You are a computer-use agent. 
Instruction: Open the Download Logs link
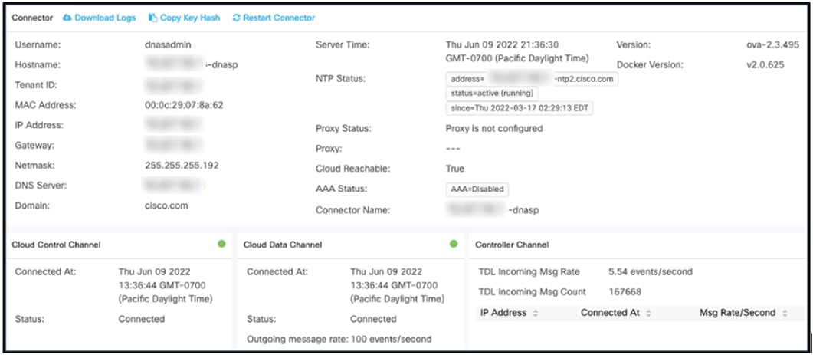pyautogui.click(x=105, y=18)
